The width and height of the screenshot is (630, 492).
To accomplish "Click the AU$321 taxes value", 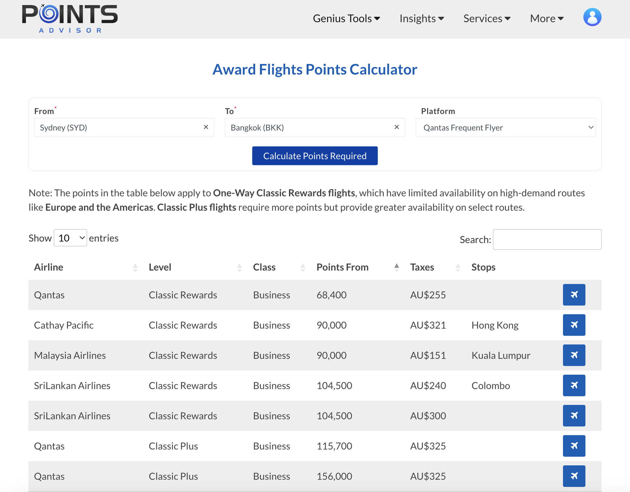I will pos(428,325).
